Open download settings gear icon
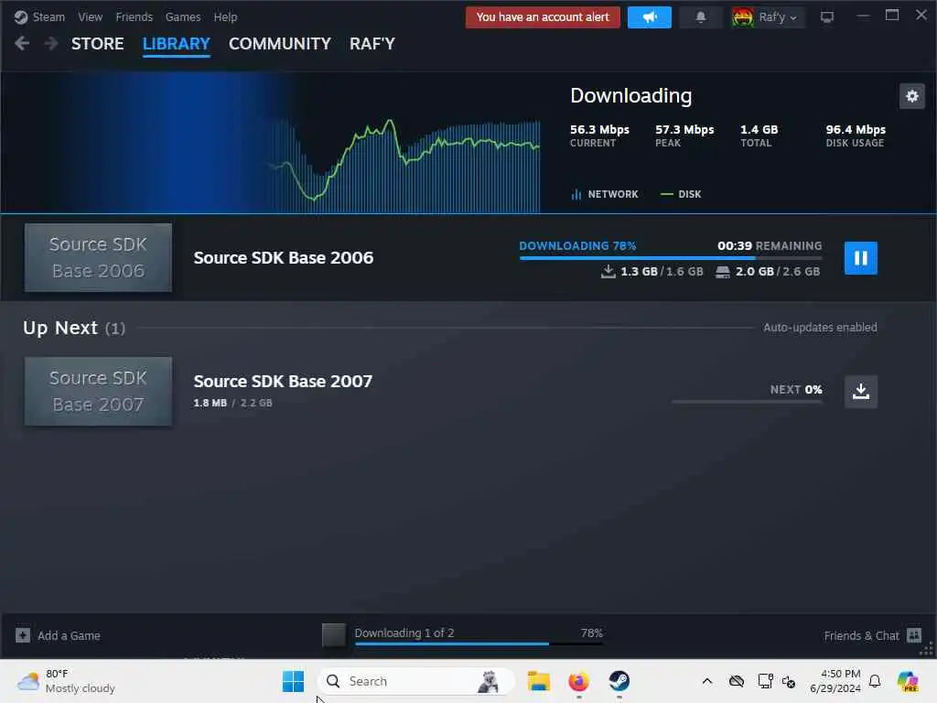The height and width of the screenshot is (703, 937). pos(912,96)
